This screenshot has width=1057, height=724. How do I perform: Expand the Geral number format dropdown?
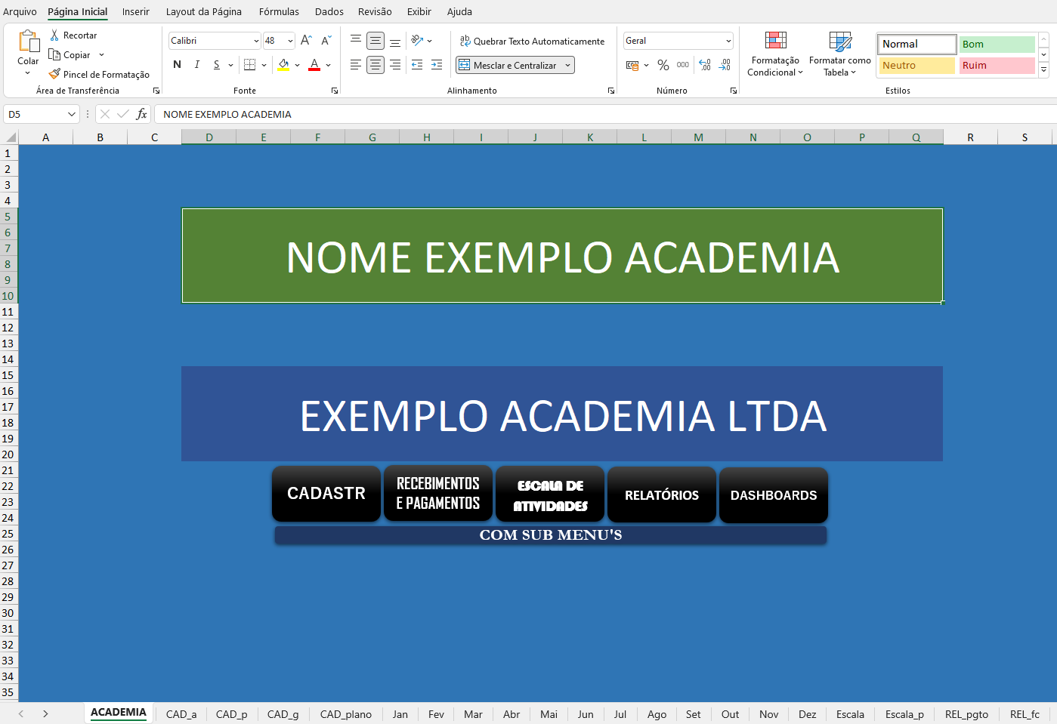point(728,41)
